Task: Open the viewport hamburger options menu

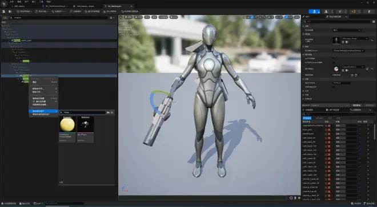Action: pos(121,17)
